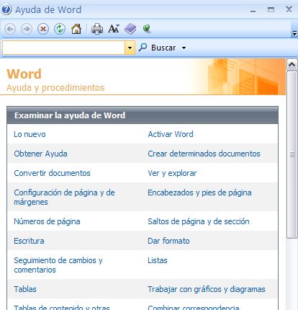Click into the search text field
The width and height of the screenshot is (298, 310).
(x=63, y=48)
